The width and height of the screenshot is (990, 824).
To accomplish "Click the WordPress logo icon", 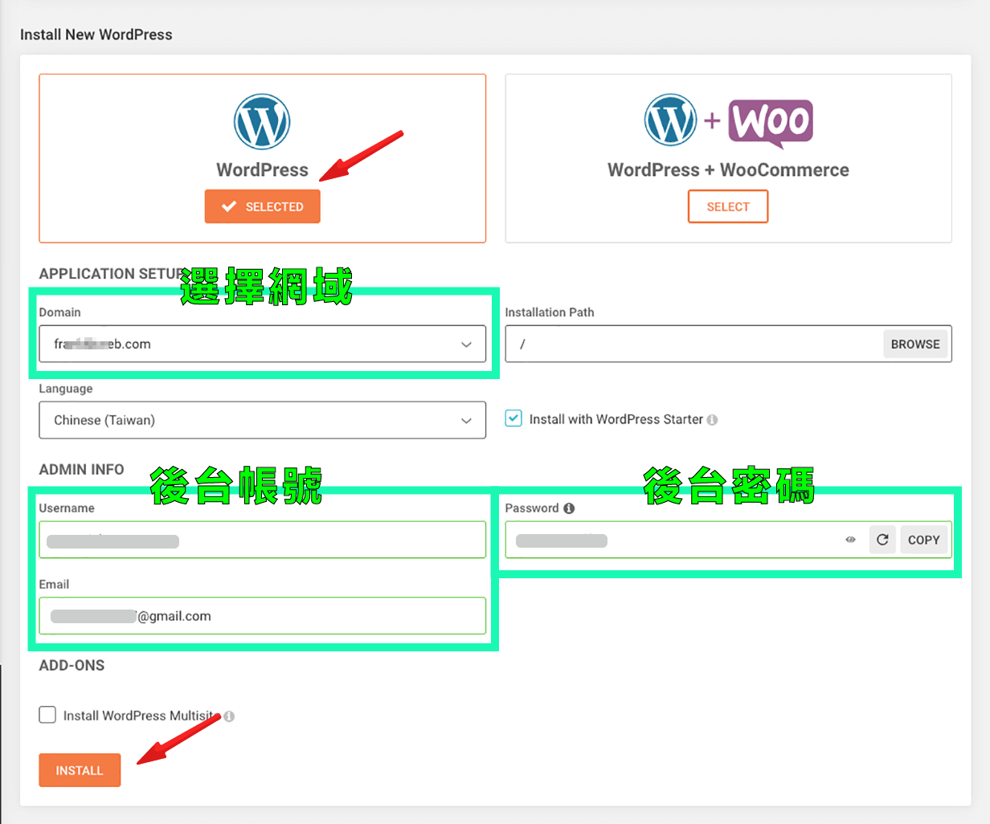I will tap(262, 121).
